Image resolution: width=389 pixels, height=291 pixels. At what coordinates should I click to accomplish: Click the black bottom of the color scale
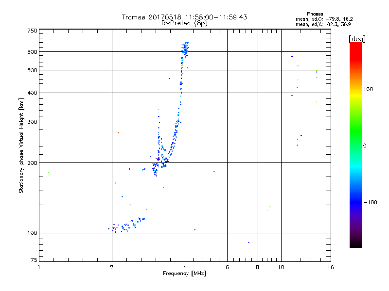356,244
